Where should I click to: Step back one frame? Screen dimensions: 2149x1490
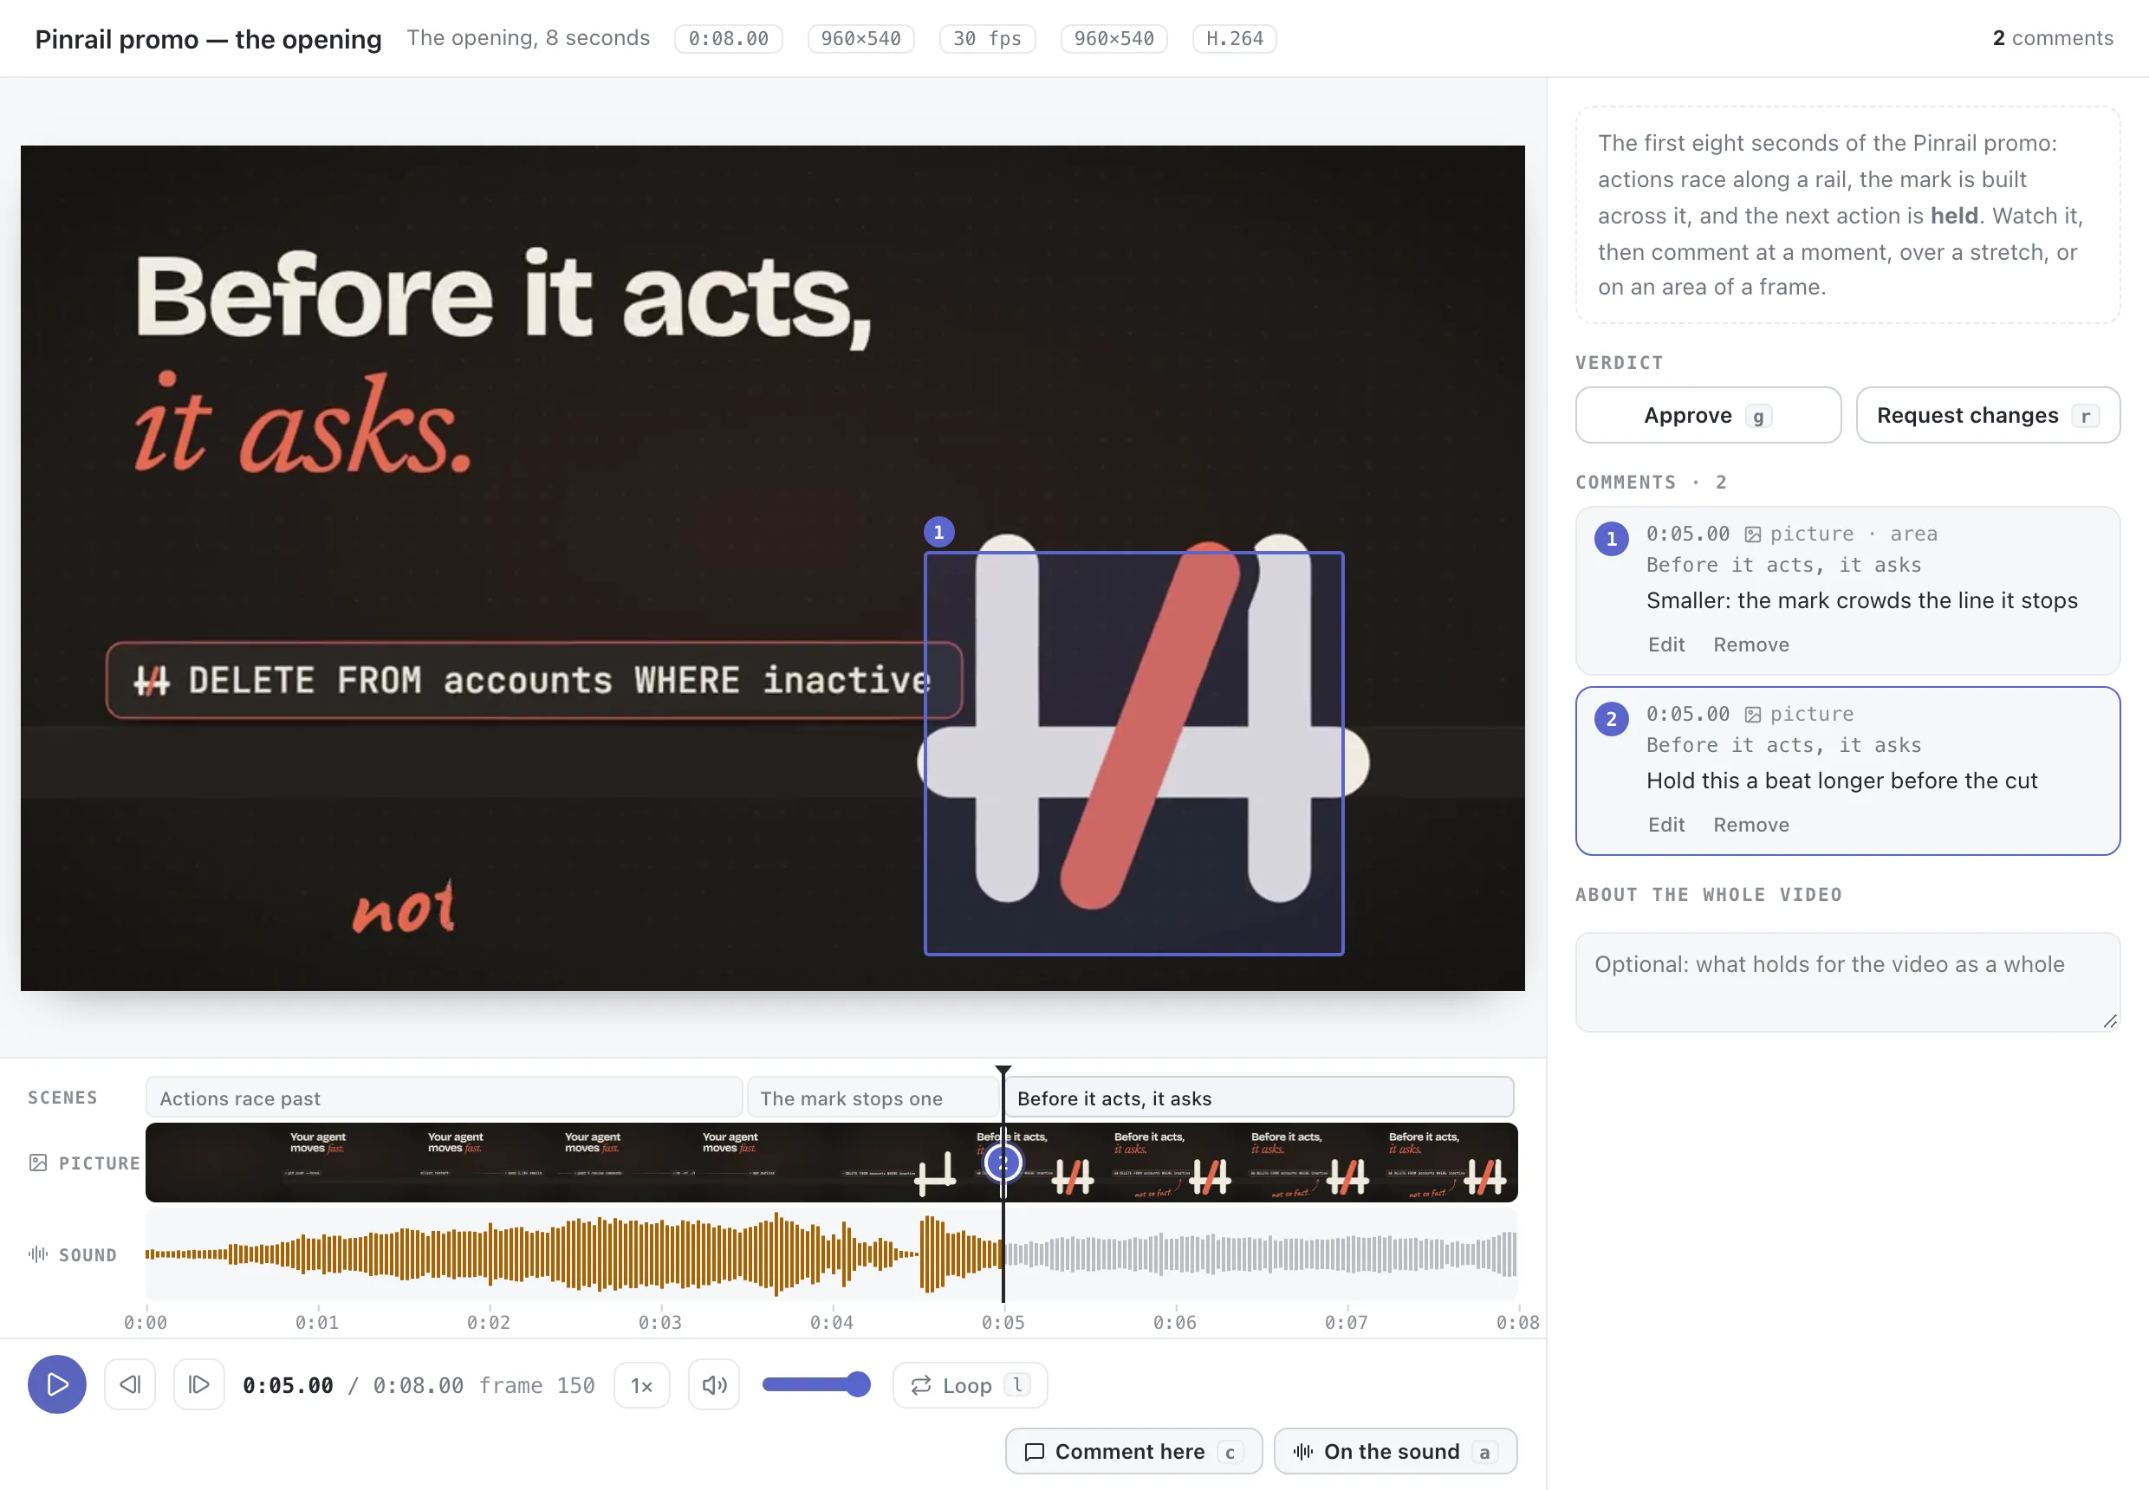pos(130,1383)
